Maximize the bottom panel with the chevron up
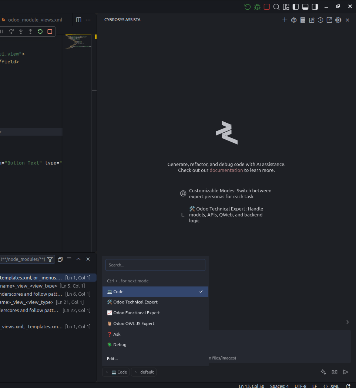356x388 pixels. [78, 259]
